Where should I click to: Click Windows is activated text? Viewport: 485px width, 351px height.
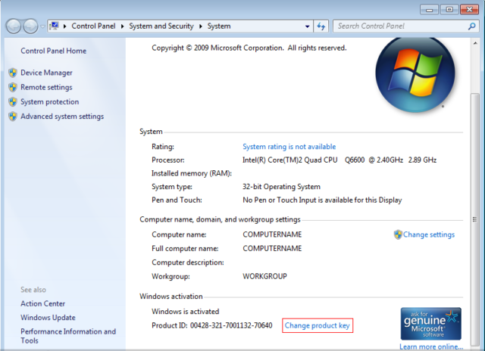(x=185, y=311)
